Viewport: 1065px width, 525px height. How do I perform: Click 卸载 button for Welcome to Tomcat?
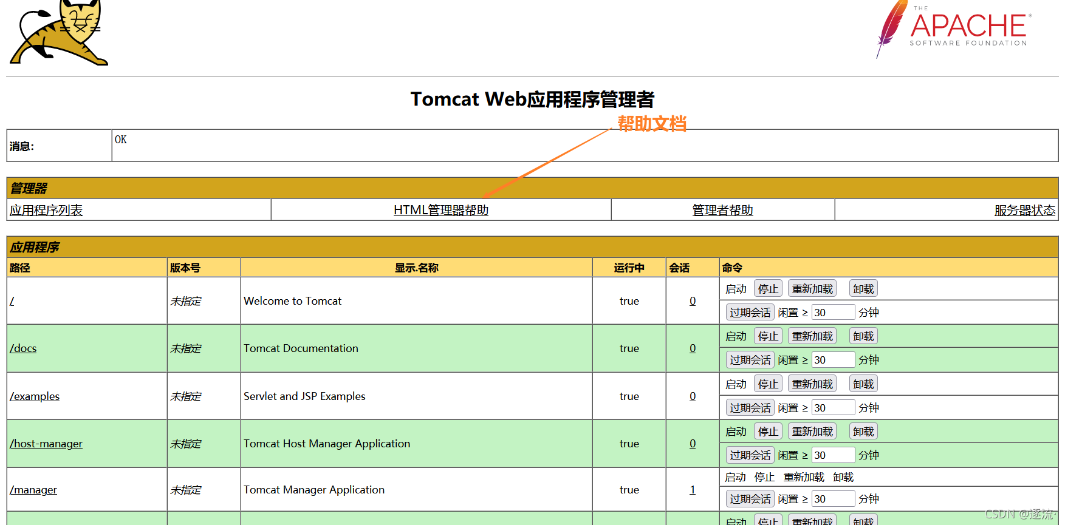point(863,289)
